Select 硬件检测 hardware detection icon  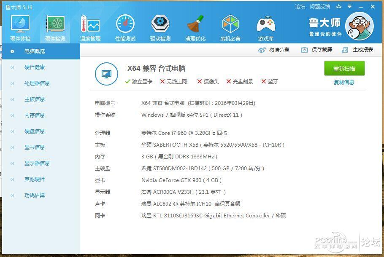(55, 24)
